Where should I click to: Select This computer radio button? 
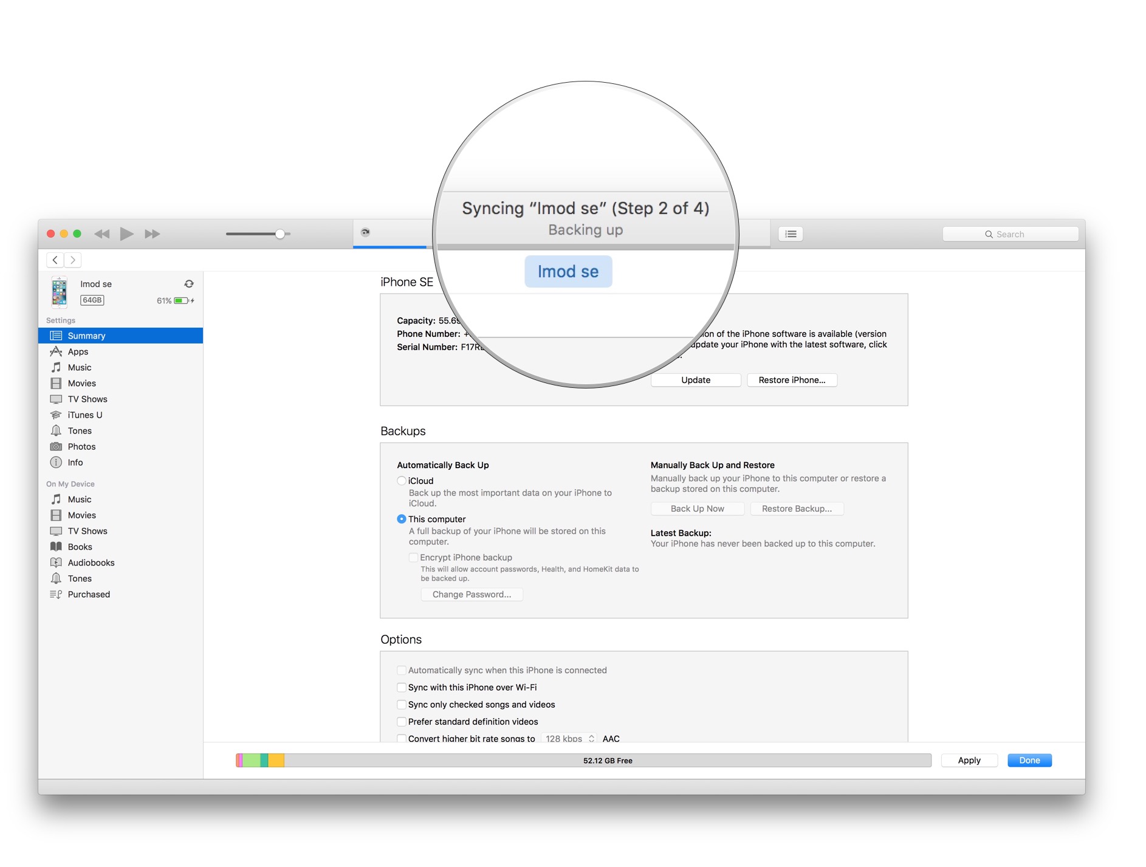coord(402,519)
